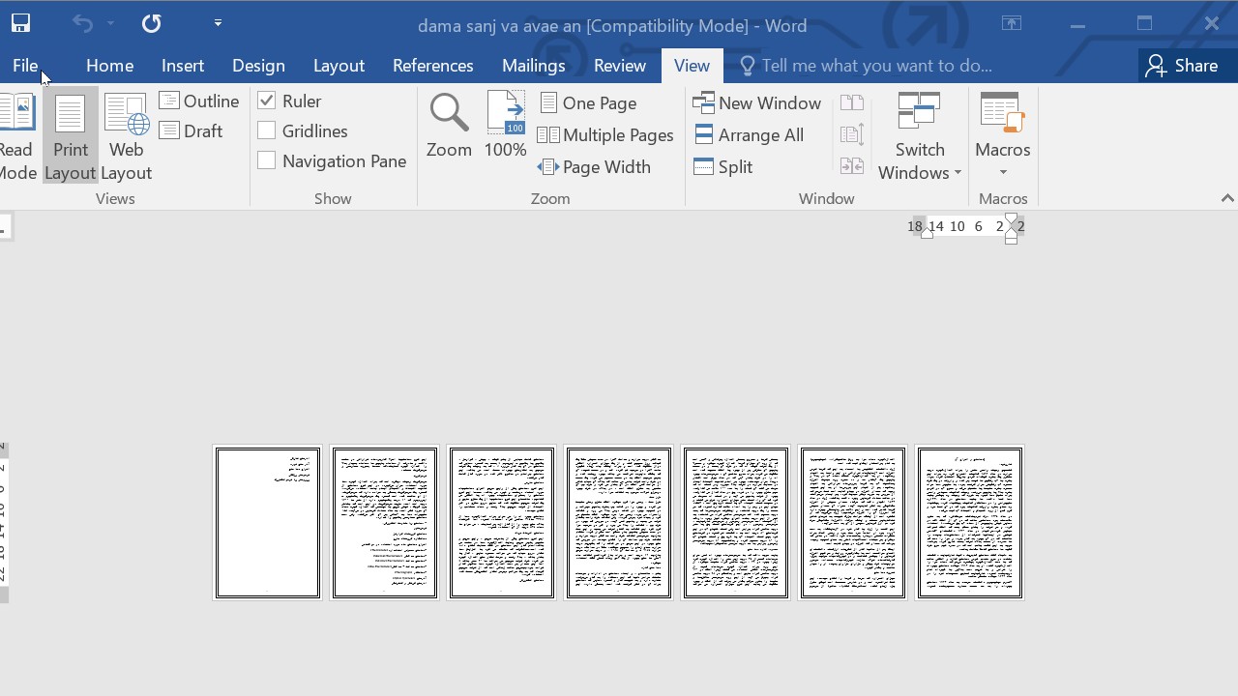Click the Share button
This screenshot has height=696, width=1238.
click(x=1182, y=66)
